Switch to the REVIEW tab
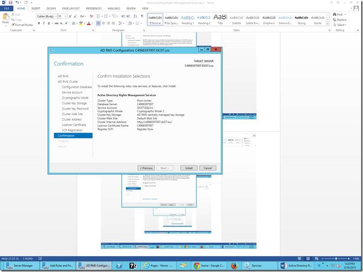 131,8
